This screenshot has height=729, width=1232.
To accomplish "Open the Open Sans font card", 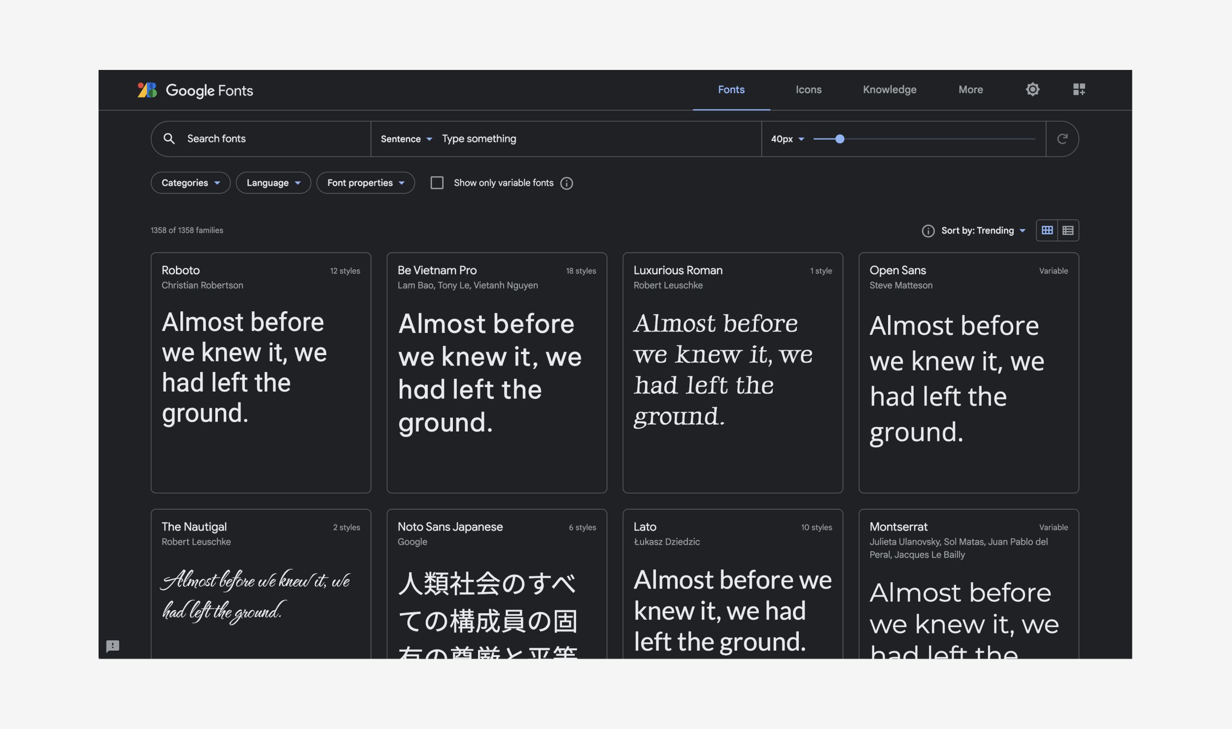I will pos(969,373).
